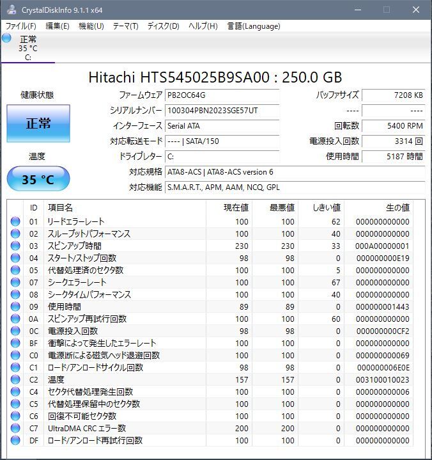Open the 機能(U) menu

click(x=91, y=26)
